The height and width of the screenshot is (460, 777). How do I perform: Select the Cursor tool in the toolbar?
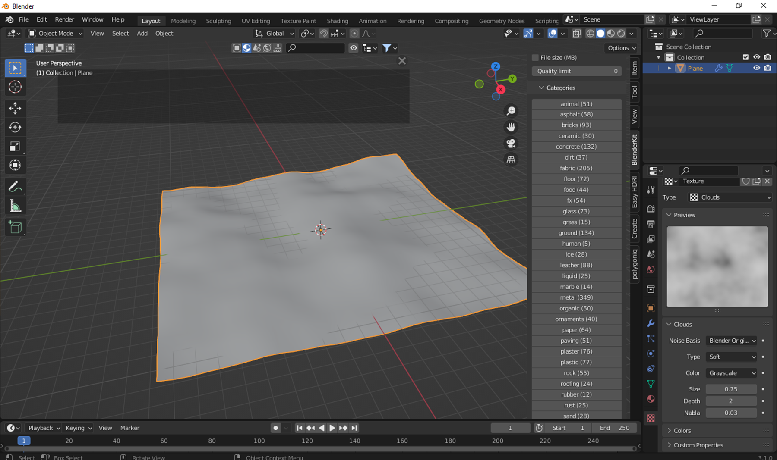(15, 87)
